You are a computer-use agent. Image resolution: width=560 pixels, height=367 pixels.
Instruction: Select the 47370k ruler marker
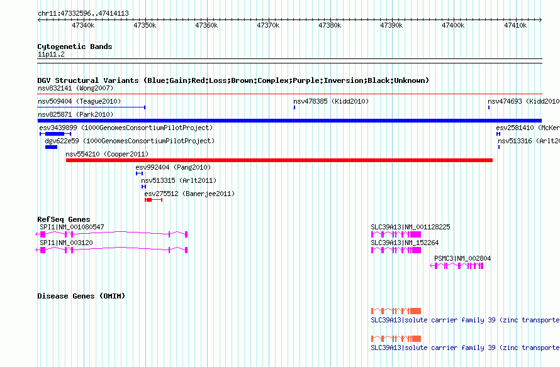point(268,25)
